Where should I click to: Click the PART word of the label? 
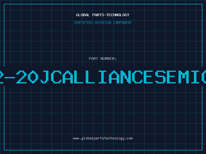(93, 59)
